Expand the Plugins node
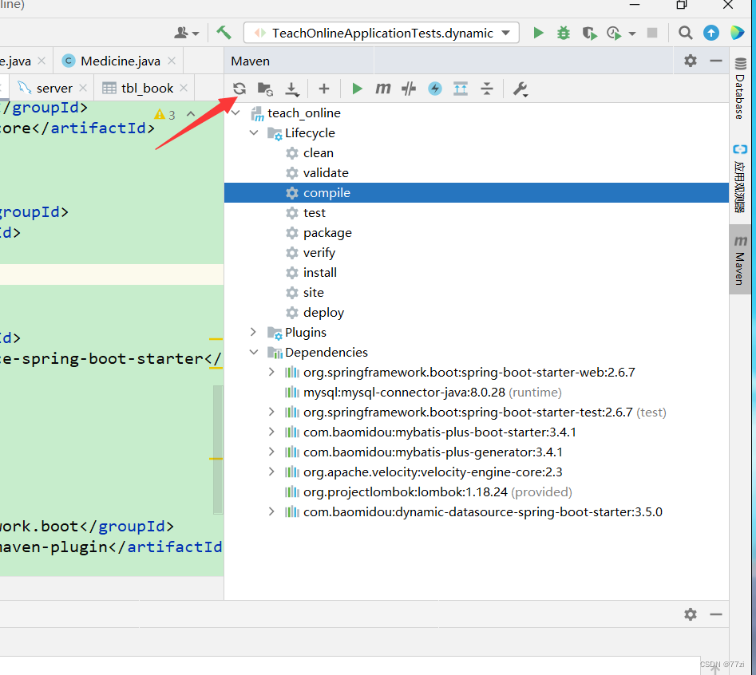 click(x=254, y=332)
